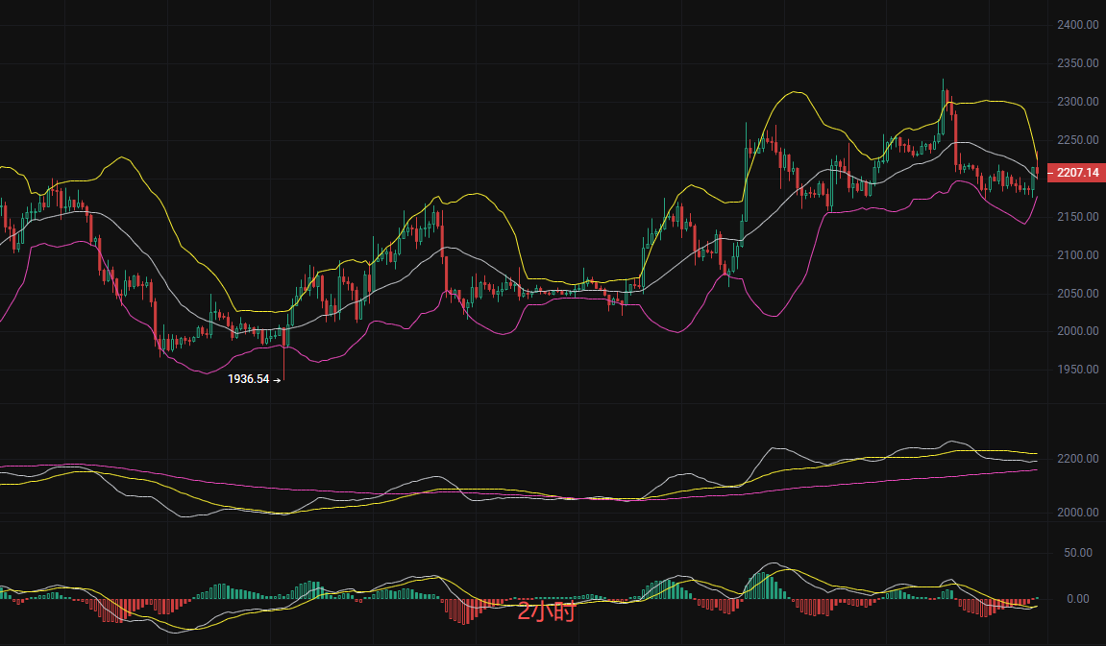Select the yellow upper Bollinger band's highest peak
This screenshot has width=1106, height=646.
(794, 92)
